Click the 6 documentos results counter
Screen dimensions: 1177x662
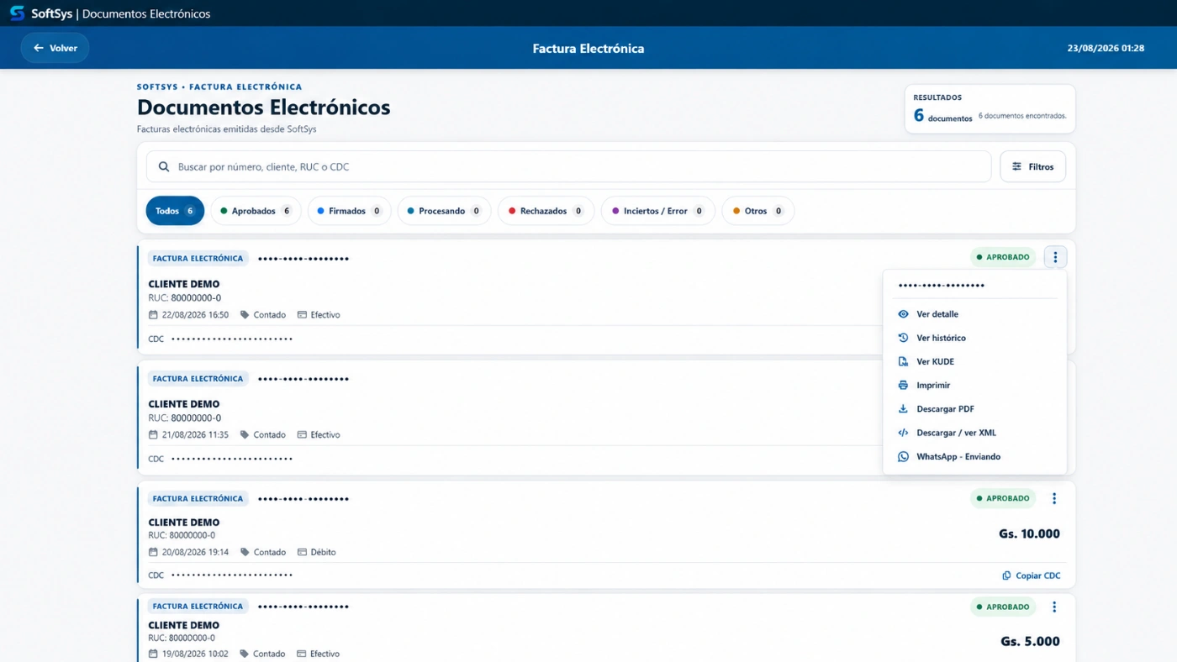[x=942, y=116]
